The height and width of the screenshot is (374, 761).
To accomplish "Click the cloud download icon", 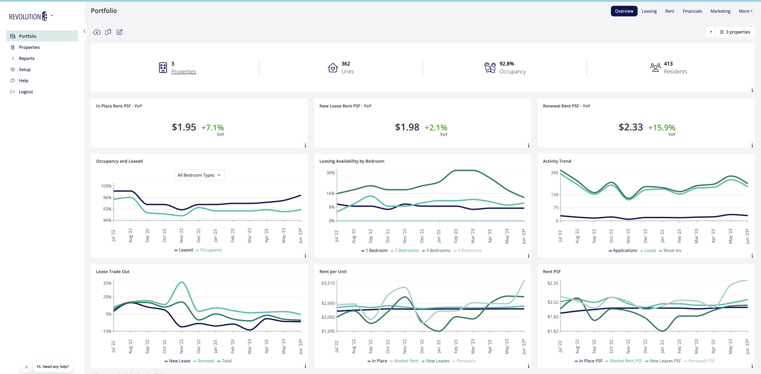I will tap(97, 32).
